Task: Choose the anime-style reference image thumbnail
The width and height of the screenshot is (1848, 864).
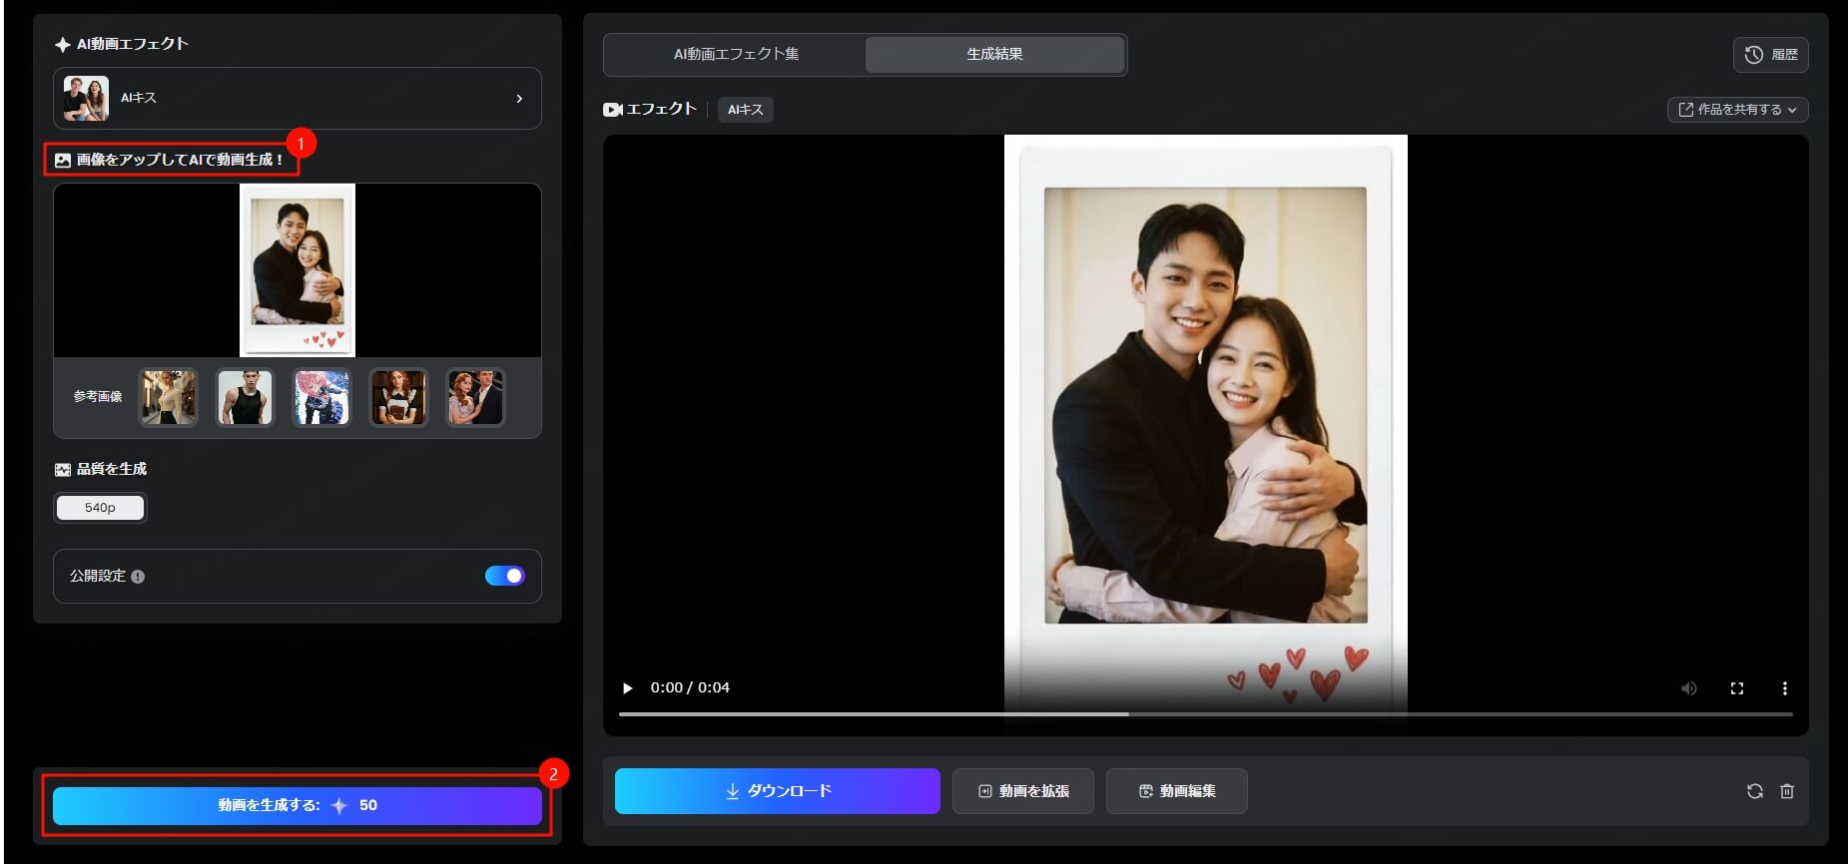Action: (x=321, y=397)
